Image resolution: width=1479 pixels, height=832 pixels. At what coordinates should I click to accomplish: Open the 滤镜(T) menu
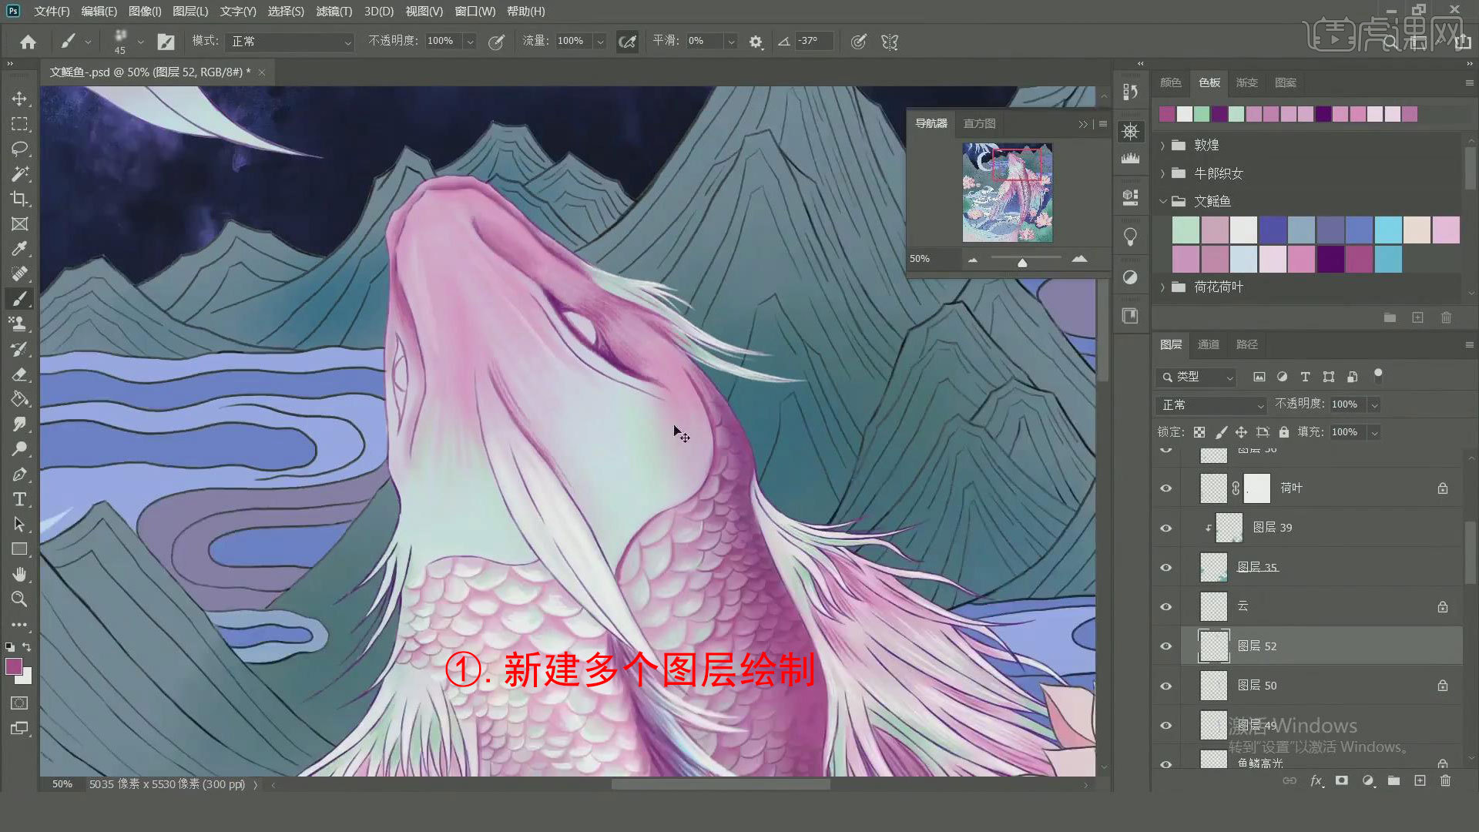coord(334,12)
